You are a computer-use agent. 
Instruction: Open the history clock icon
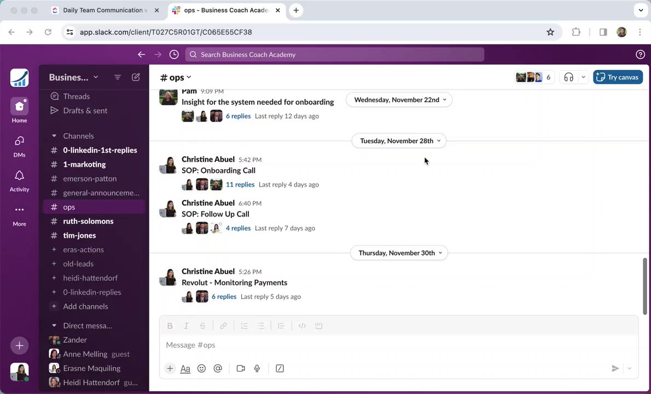[x=174, y=54]
